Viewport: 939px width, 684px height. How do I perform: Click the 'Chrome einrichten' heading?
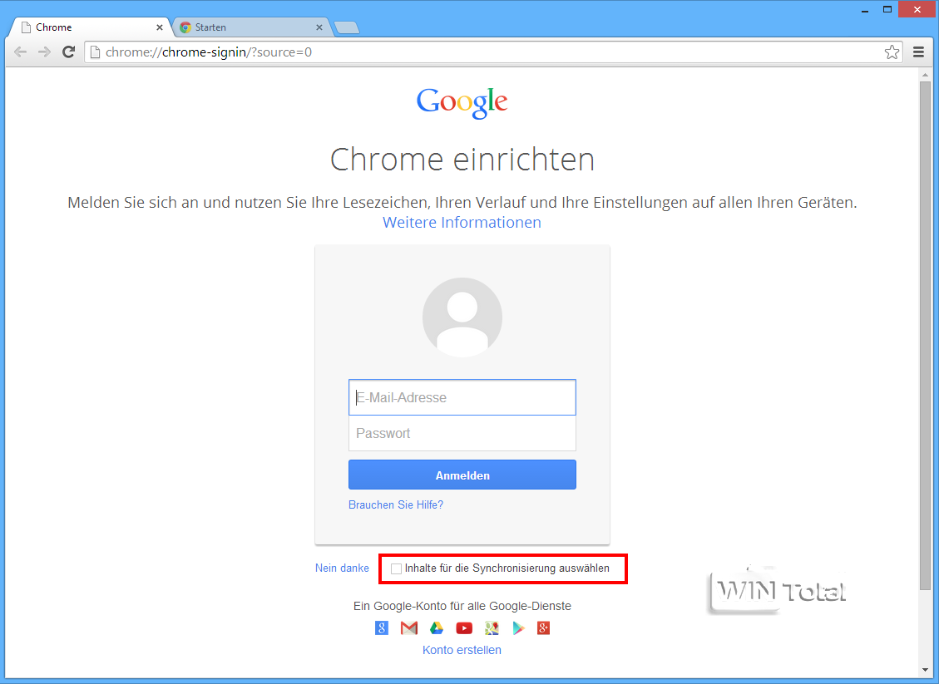[462, 160]
